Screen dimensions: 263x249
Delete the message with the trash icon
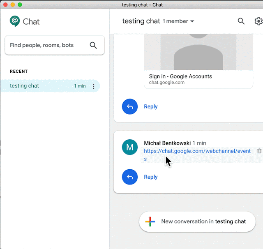259,151
